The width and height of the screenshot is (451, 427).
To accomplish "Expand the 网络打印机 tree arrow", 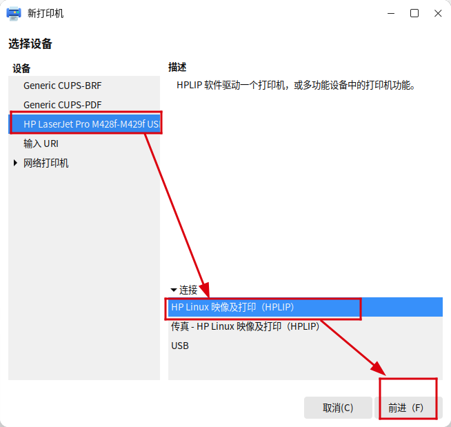I will tap(16, 163).
